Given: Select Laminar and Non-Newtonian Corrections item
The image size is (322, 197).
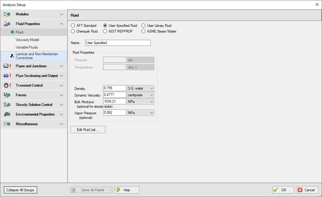Looking at the screenshot, I should pos(36,56).
